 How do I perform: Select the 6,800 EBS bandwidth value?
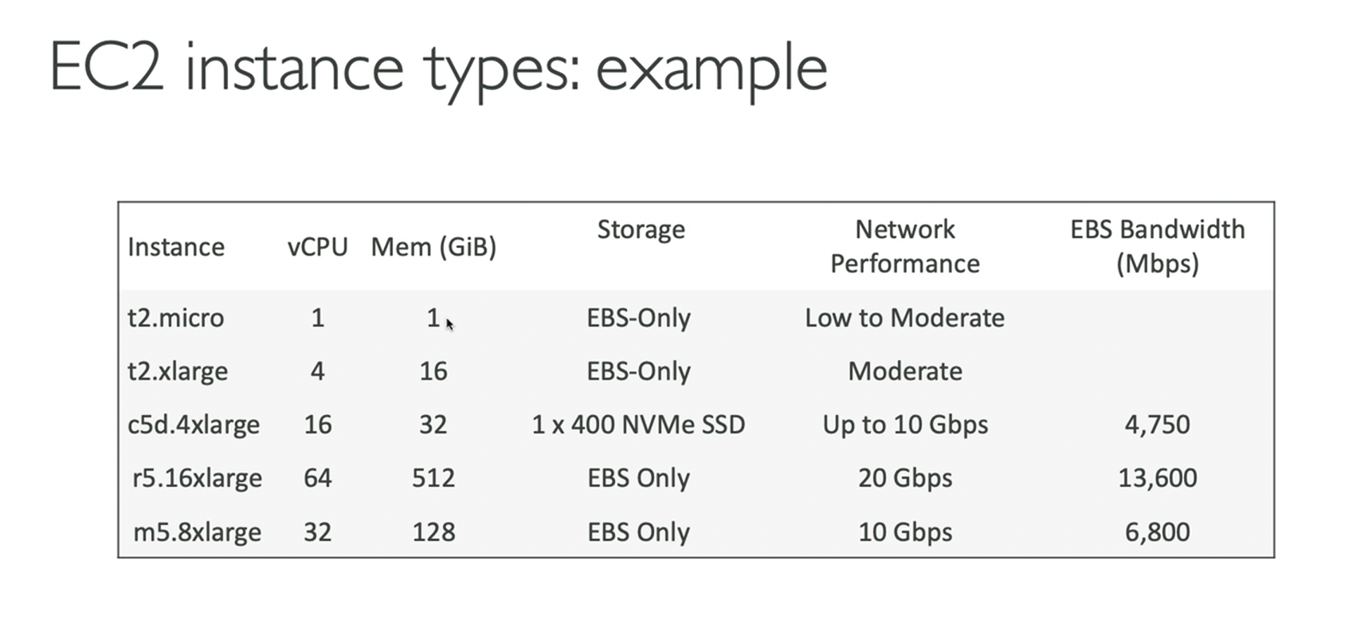click(x=1157, y=532)
